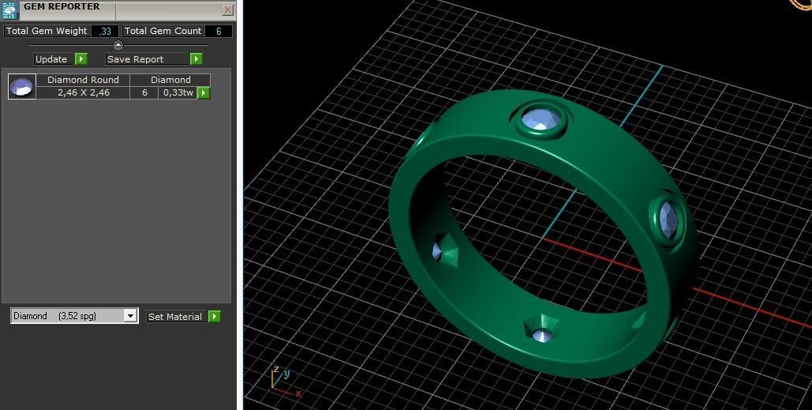Click green arrow next to Update
The height and width of the screenshot is (410, 812).
[81, 59]
